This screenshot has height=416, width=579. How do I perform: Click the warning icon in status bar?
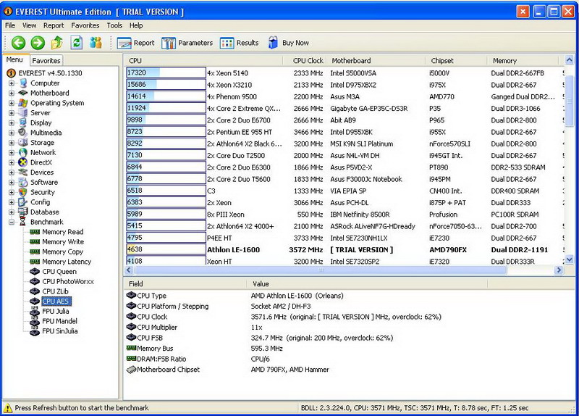coord(7,408)
